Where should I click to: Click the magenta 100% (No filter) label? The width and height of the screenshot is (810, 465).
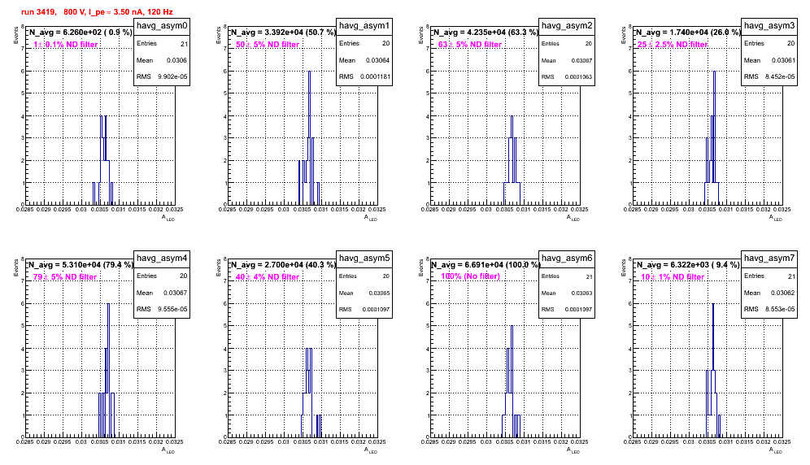coord(470,276)
